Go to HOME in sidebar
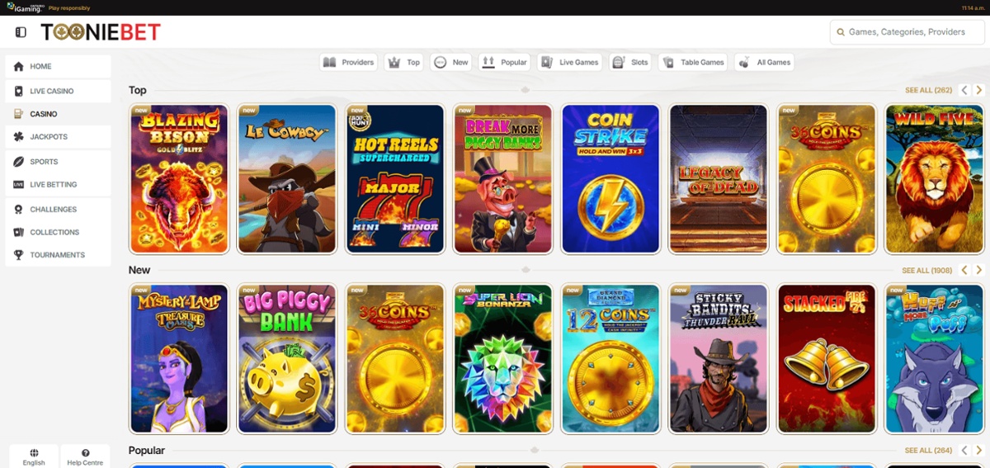Image resolution: width=990 pixels, height=468 pixels. (58, 67)
